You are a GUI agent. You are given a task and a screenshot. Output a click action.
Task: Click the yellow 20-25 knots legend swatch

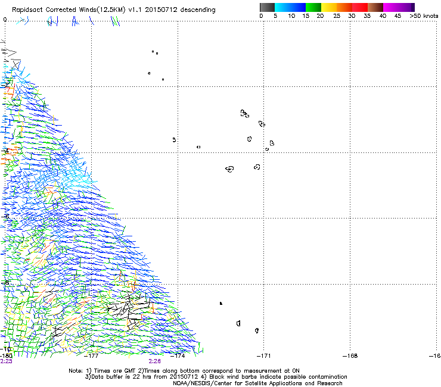[x=329, y=7]
